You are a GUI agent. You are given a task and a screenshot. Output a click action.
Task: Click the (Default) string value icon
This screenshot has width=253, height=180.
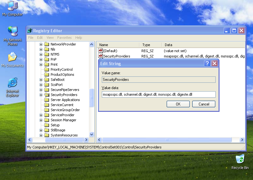click(x=101, y=51)
